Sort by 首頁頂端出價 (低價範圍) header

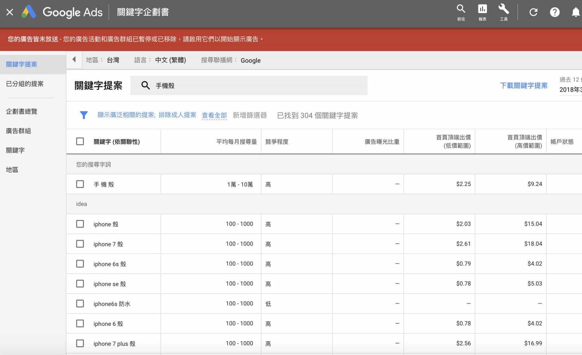(x=453, y=141)
